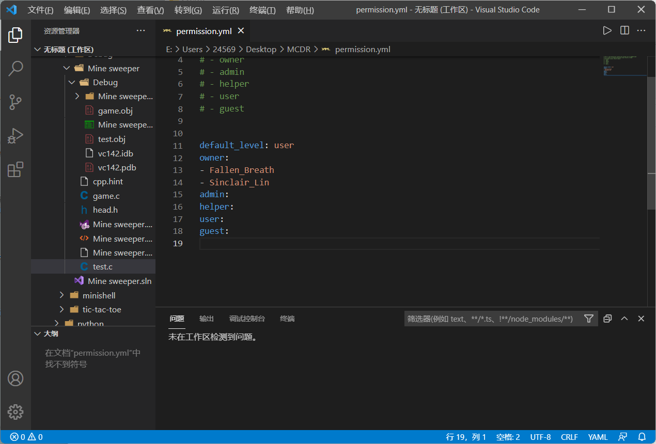Screen dimensions: 656x444
Task: Open the Run and Debug view
Action: coord(15,136)
